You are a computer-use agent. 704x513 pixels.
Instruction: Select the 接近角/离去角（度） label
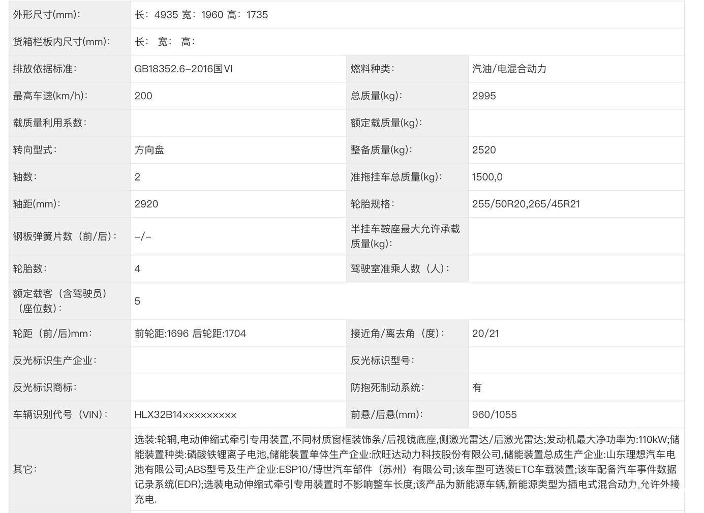[397, 334]
